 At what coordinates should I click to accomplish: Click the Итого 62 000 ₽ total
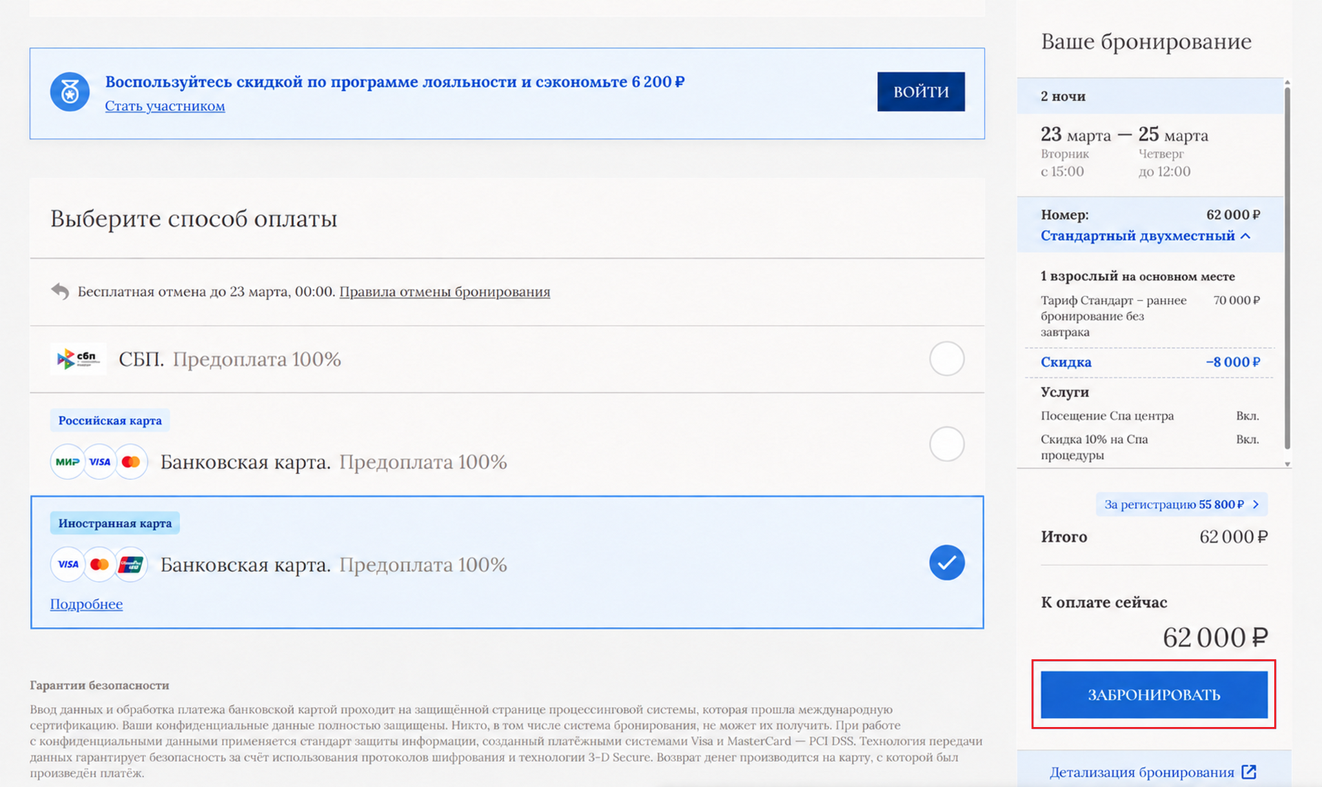click(1154, 537)
